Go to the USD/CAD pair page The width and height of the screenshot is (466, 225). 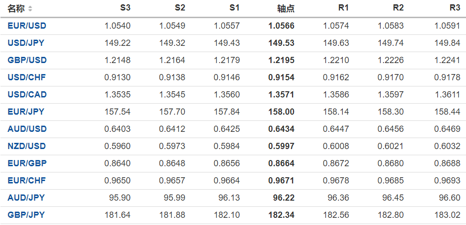pyautogui.click(x=27, y=95)
